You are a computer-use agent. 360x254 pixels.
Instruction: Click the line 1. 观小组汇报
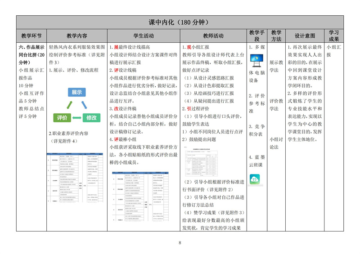coord(196,47)
